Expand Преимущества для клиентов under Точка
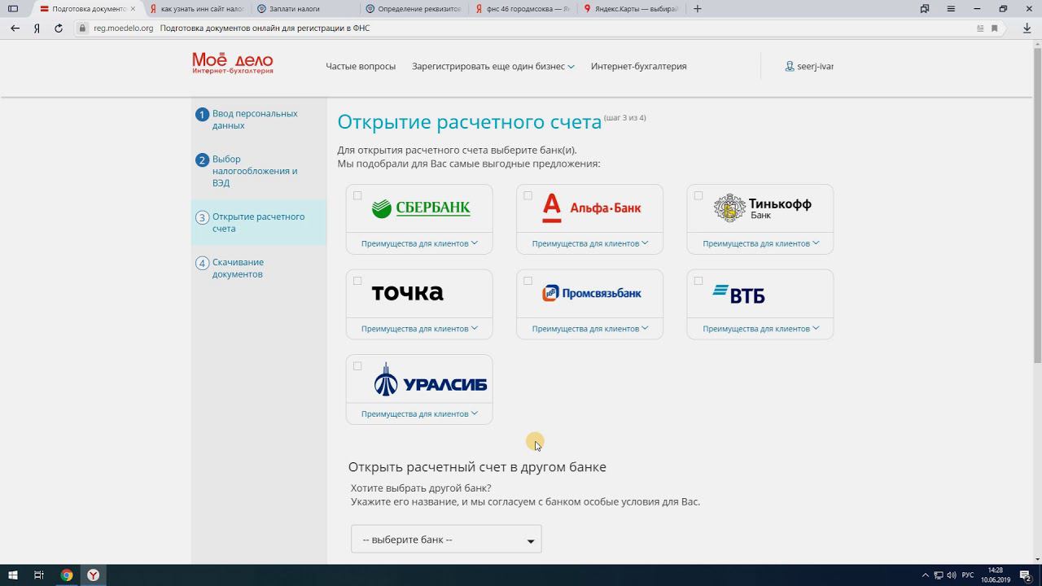Screen dimensions: 1042x586 coord(419,329)
